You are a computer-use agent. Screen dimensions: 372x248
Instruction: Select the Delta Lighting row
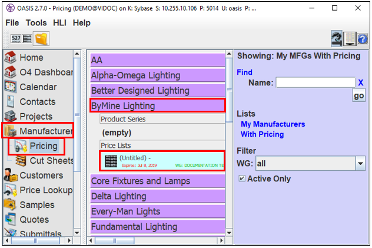158,196
